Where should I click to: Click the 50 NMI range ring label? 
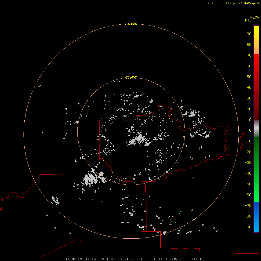coord(131,77)
